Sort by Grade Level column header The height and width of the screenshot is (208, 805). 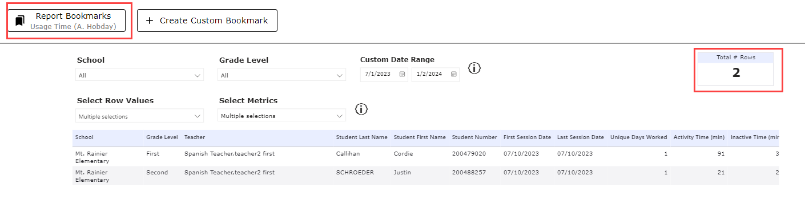(162, 137)
